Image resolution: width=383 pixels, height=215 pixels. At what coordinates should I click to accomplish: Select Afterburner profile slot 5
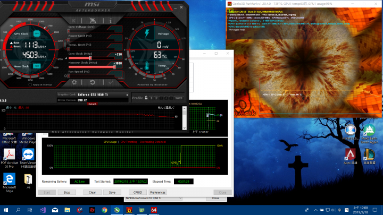171,98
